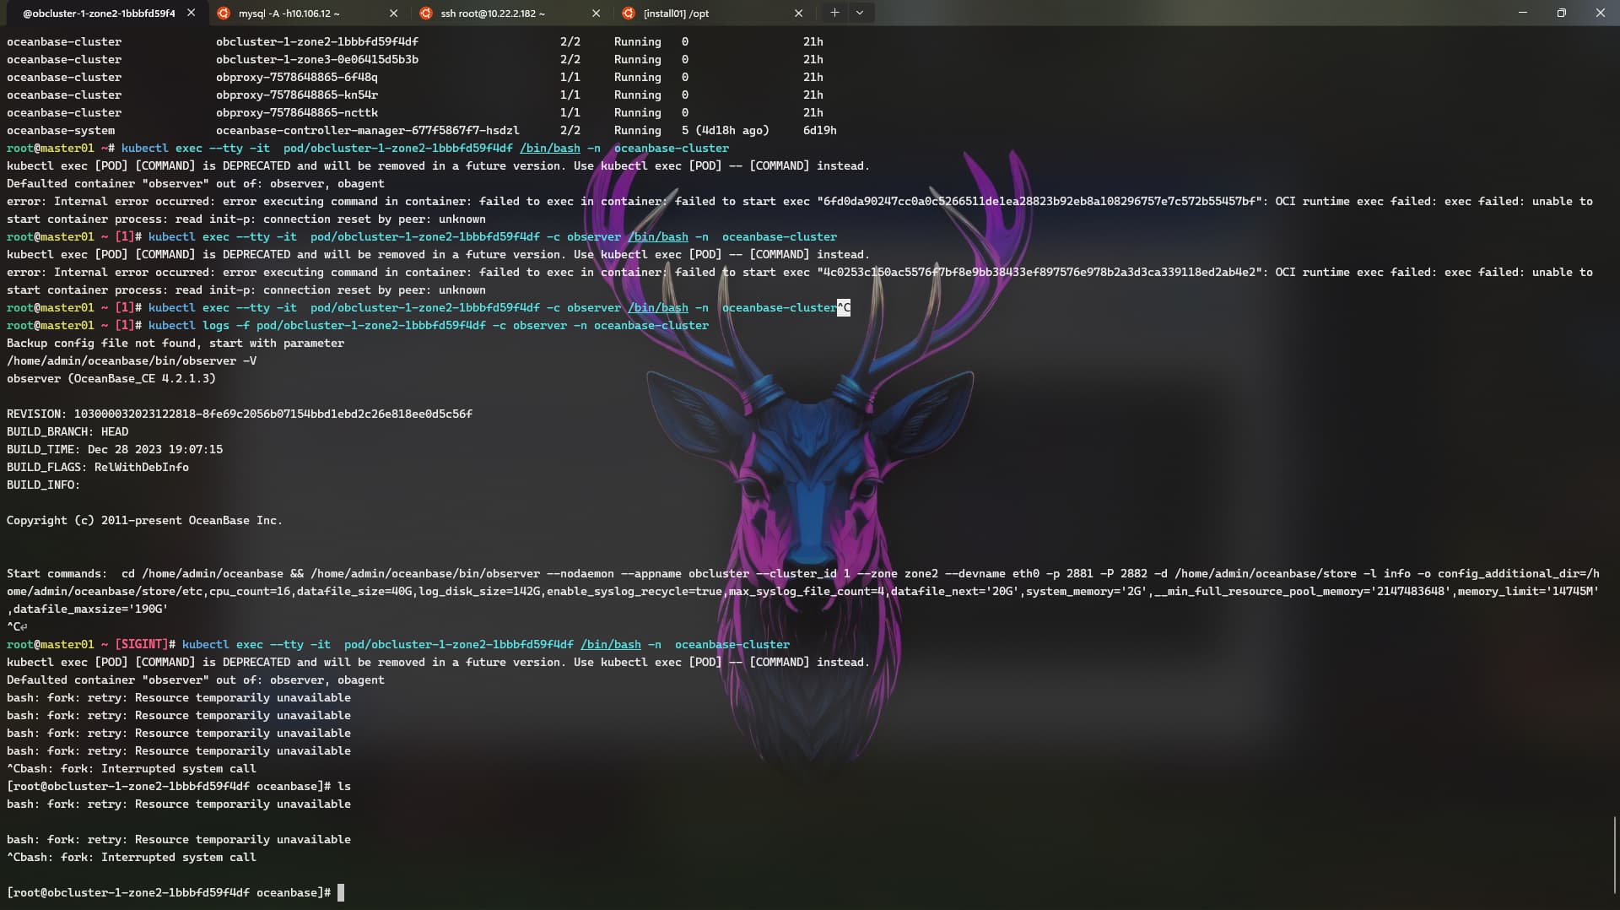
Task: Click the REVISION hash line
Action: coord(240,414)
